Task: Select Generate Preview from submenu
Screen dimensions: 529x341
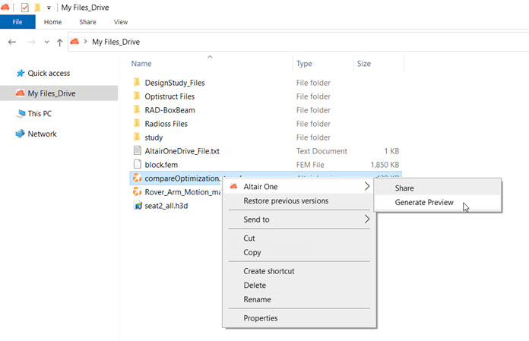Action: pyautogui.click(x=423, y=203)
